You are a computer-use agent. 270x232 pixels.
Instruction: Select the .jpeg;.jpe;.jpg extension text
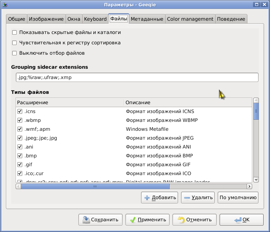tap(41, 138)
